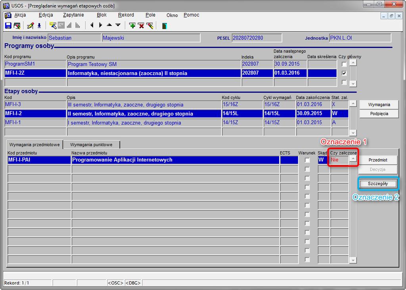Restore the inner form window via MDI restore button
Viewport: 406px width, 290px height.
click(x=391, y=16)
